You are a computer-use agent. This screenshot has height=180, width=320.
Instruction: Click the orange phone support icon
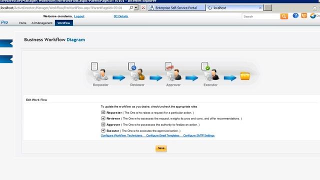(304, 15)
